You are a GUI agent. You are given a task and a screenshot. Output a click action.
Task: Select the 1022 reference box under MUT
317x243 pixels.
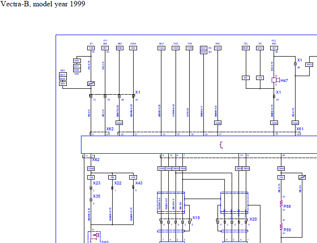(x=161, y=48)
